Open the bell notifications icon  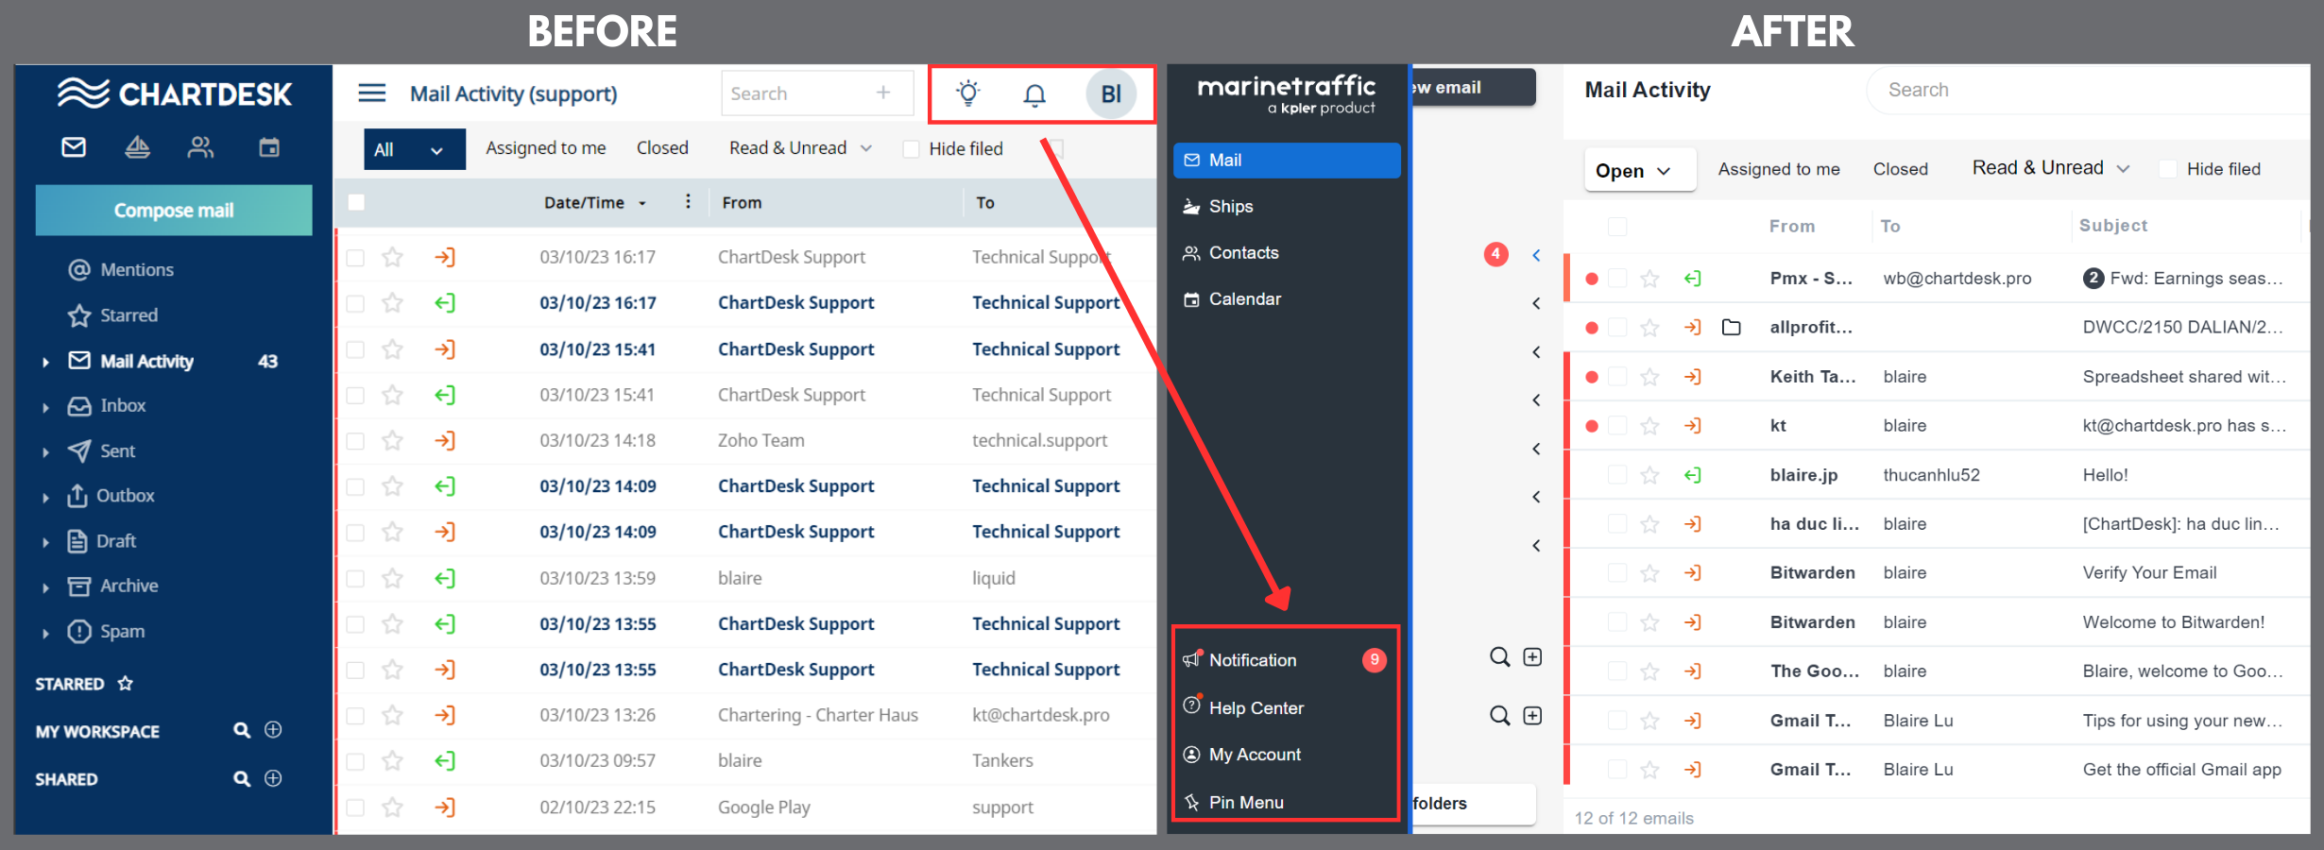pyautogui.click(x=1035, y=94)
